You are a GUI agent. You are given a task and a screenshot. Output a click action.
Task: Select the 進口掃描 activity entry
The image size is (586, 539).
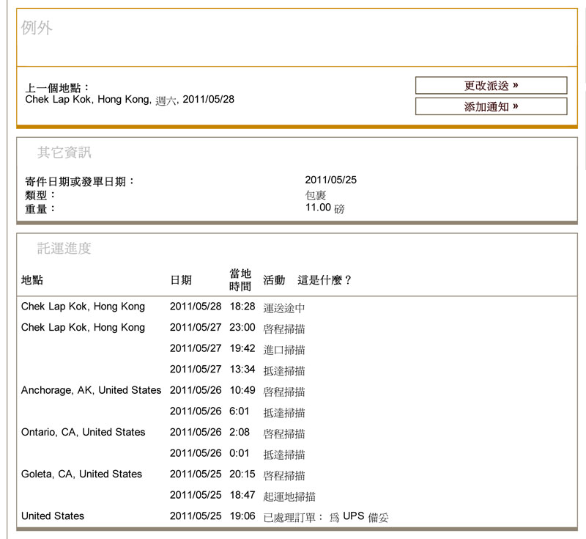[x=284, y=350]
